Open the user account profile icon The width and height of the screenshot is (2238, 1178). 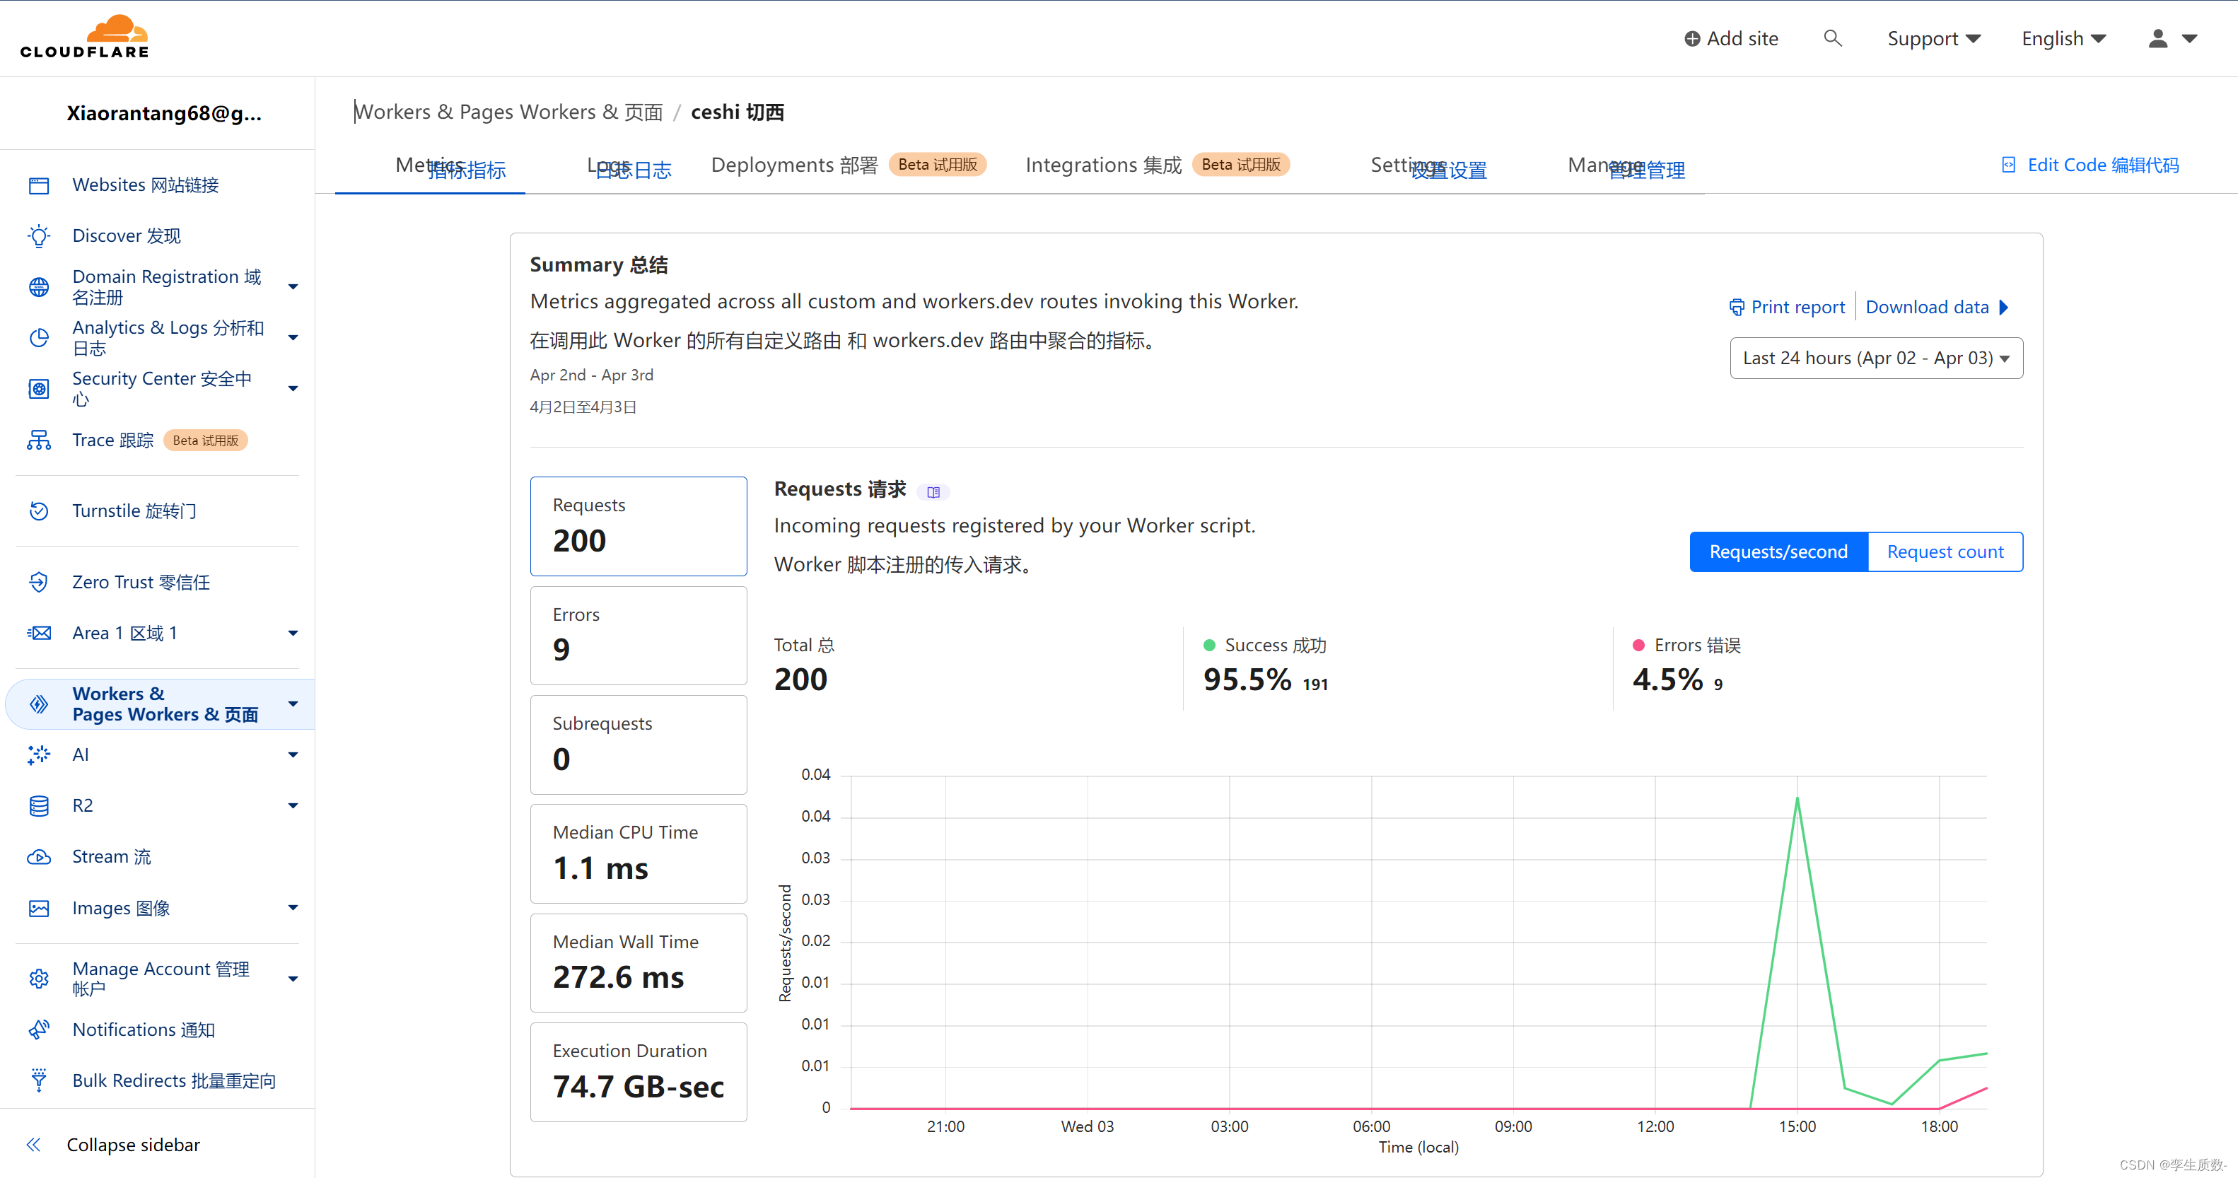pos(2158,38)
